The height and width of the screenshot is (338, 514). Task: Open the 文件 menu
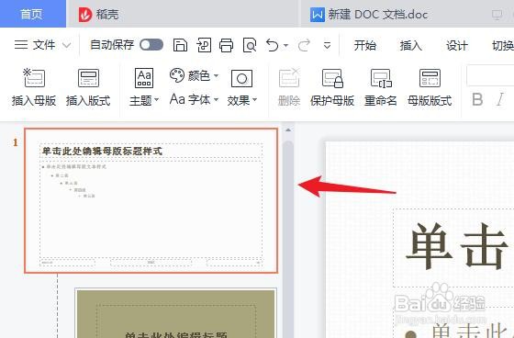35,45
